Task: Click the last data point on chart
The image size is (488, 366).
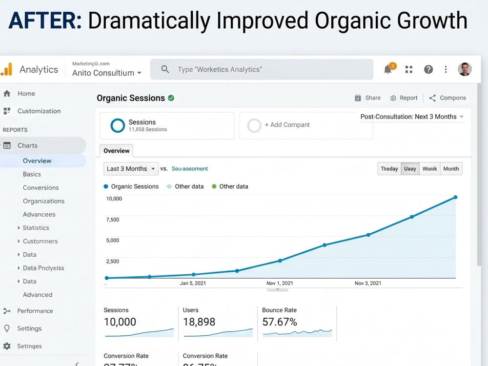Action: pyautogui.click(x=455, y=197)
